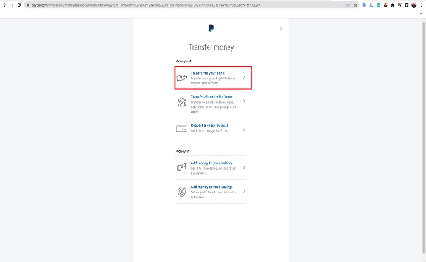The width and height of the screenshot is (426, 262).
Task: Click the extension icon right of Translate
Action: point(371,5)
